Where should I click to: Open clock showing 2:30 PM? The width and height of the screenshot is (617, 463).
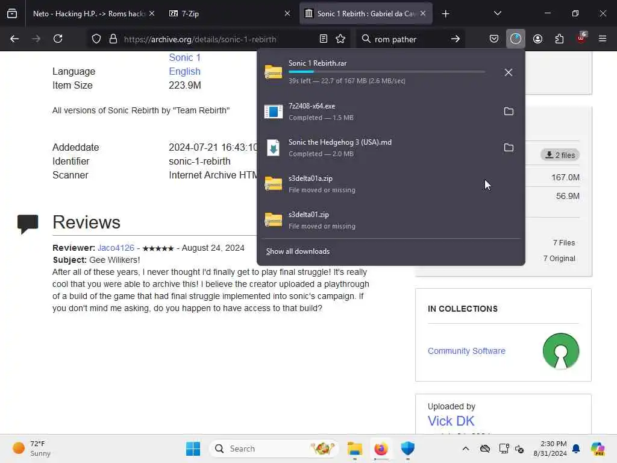(x=550, y=449)
